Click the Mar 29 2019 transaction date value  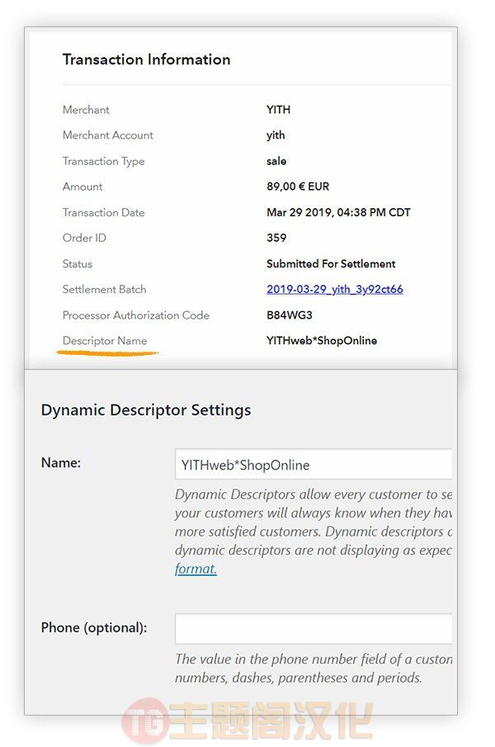[338, 212]
